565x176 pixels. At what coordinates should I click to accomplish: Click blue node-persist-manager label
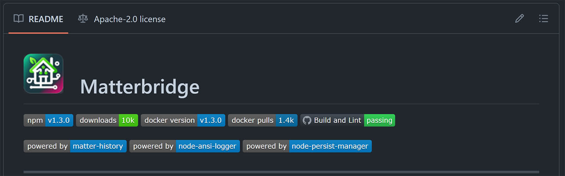[330, 146]
